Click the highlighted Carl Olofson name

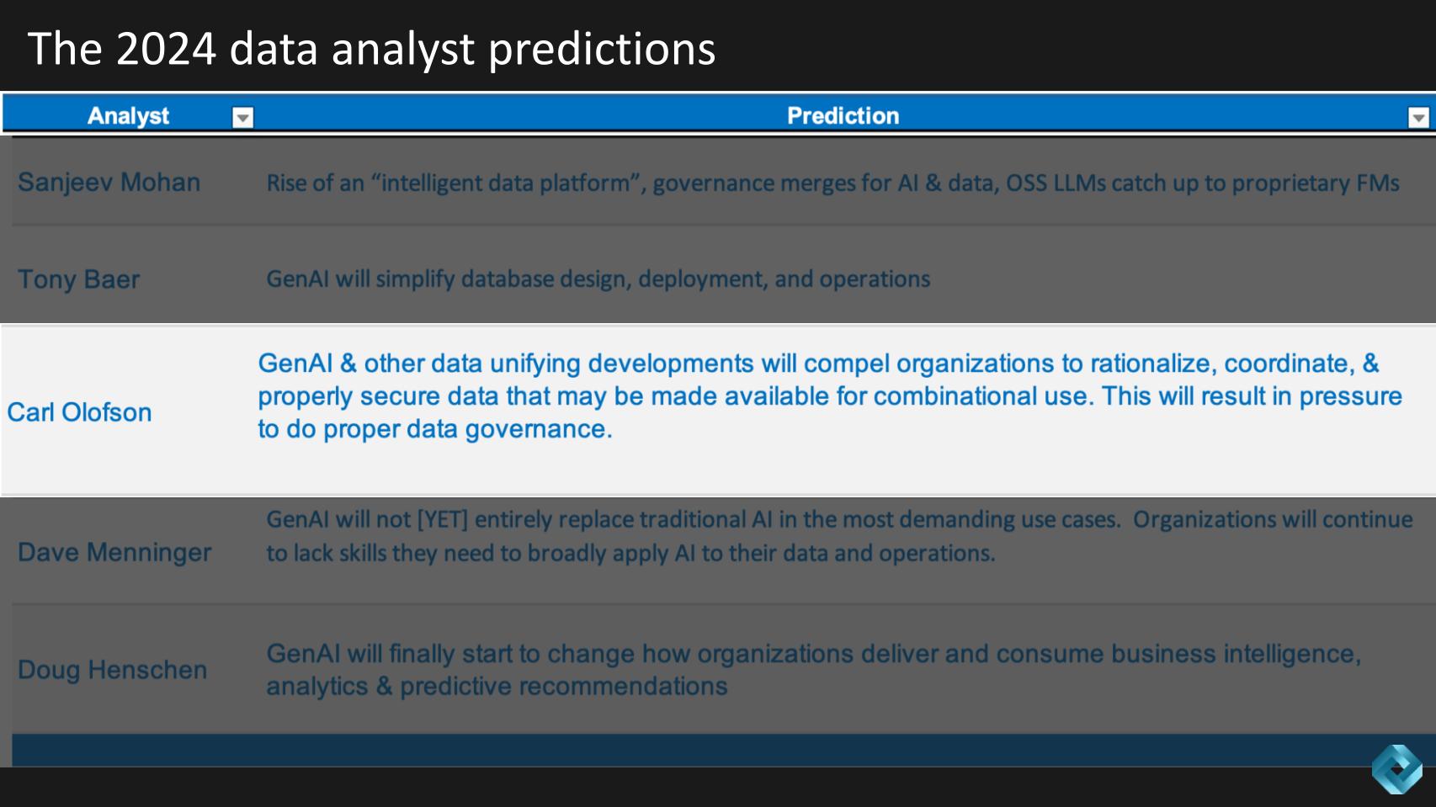79,412
